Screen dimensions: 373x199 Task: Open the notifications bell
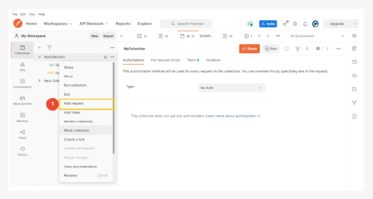305,24
